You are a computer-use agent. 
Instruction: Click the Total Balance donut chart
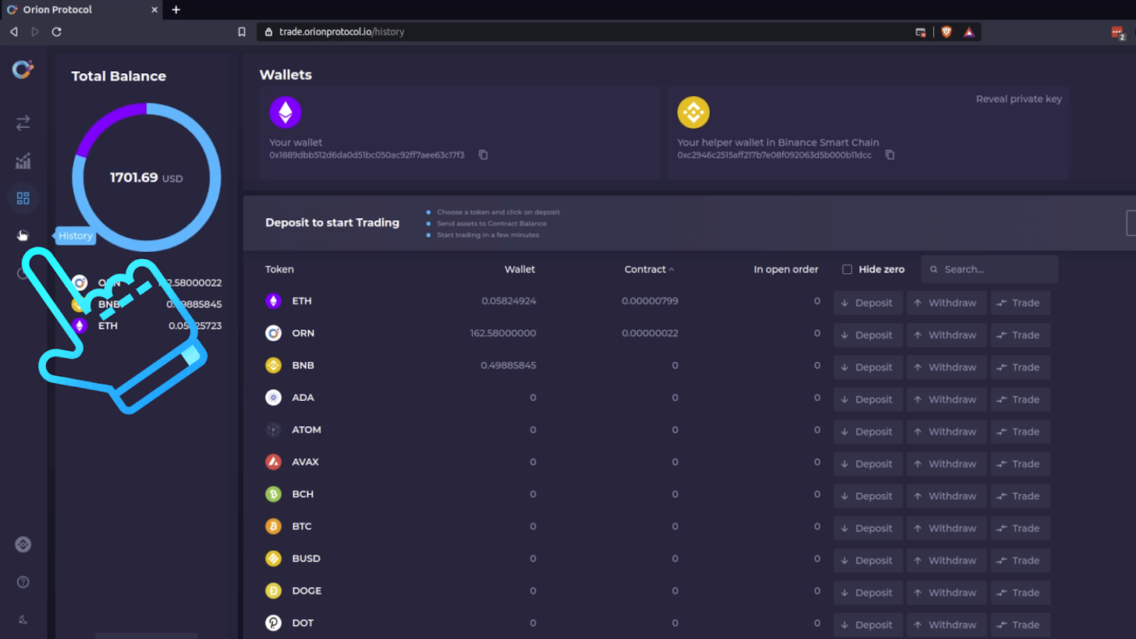click(x=146, y=177)
